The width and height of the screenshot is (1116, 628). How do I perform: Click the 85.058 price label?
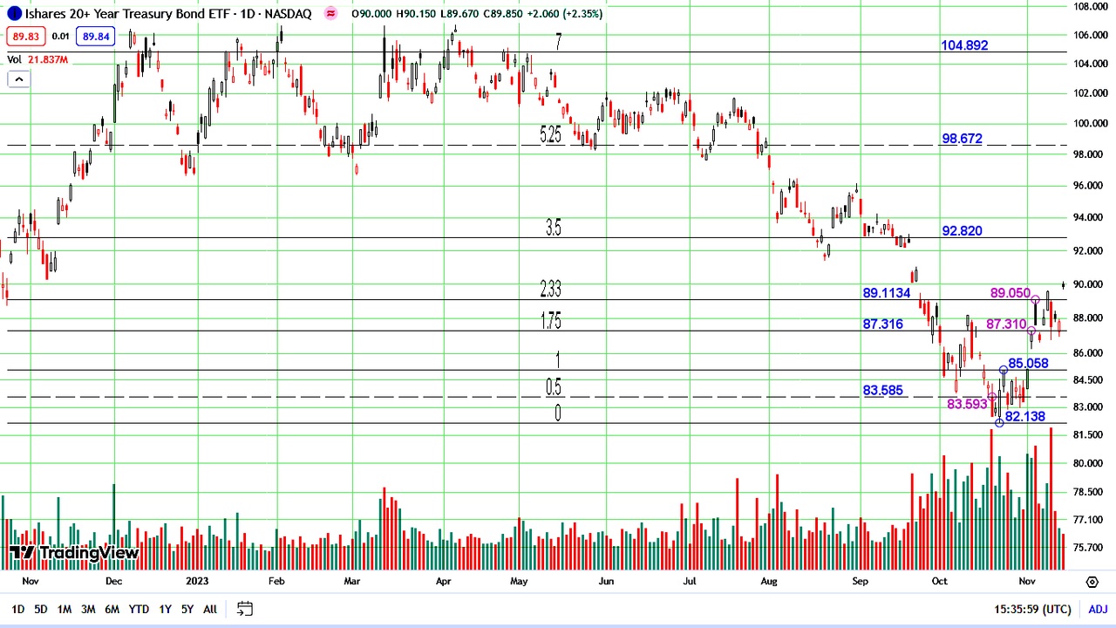[x=1029, y=363]
